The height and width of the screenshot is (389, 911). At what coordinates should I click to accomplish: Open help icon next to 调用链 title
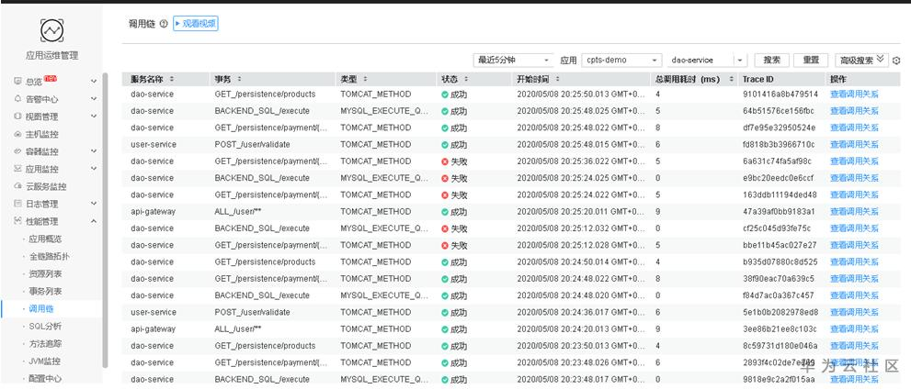tap(164, 24)
